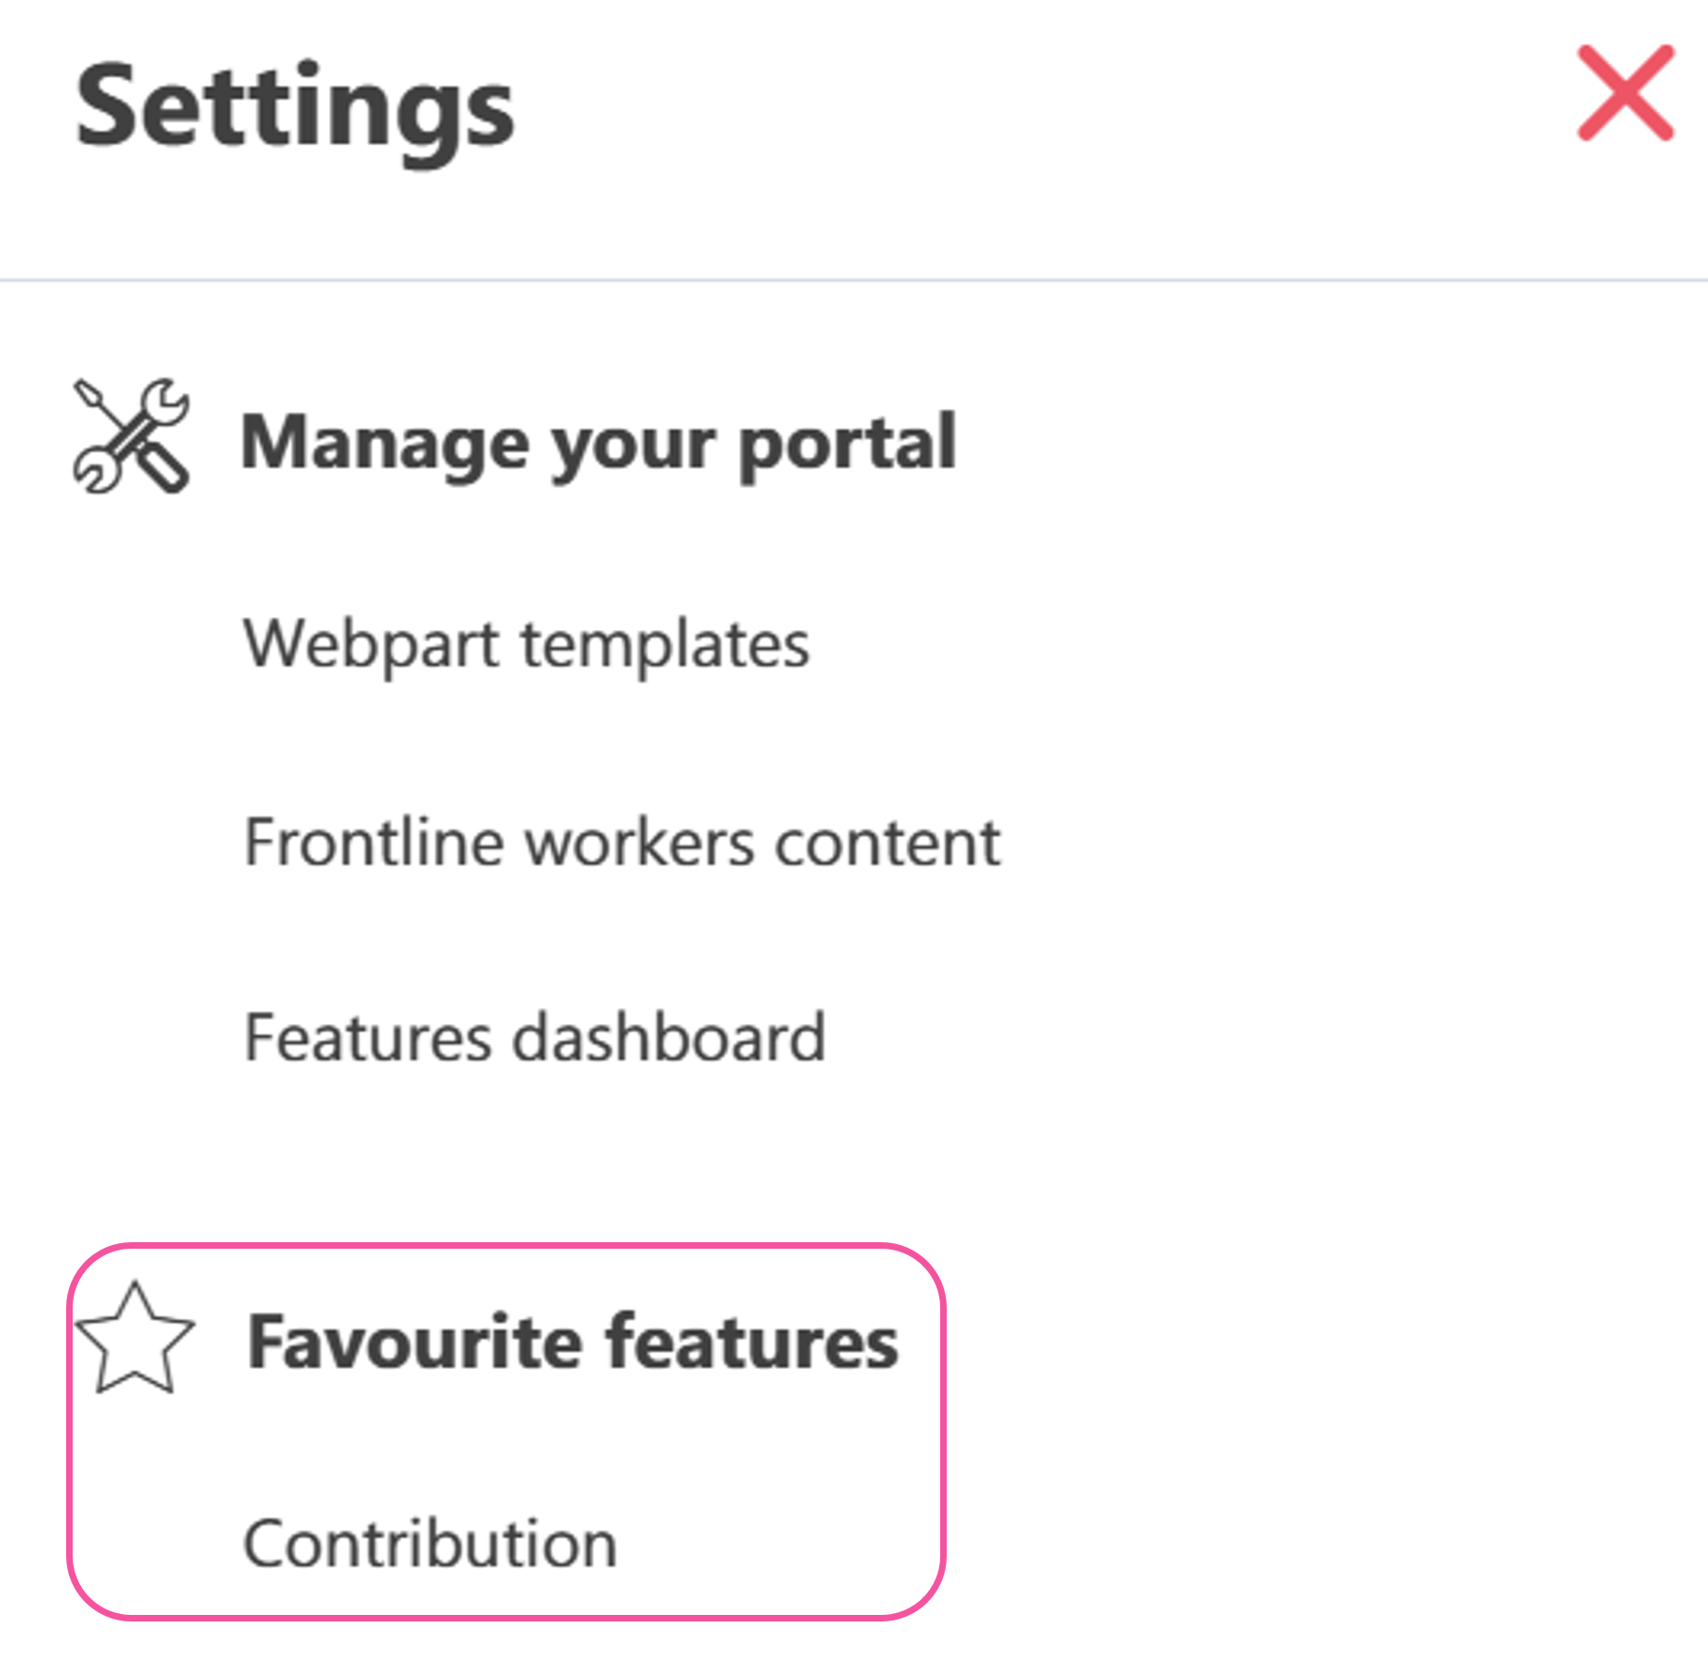Close the Settings panel with red X
1708x1669 pixels.
[1625, 93]
